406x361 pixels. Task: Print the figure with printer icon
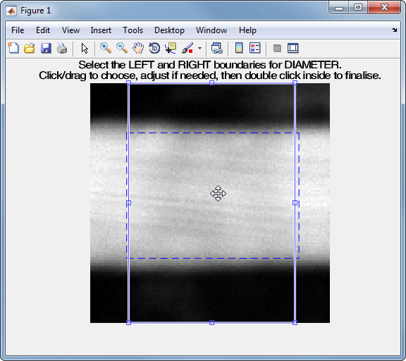click(62, 48)
